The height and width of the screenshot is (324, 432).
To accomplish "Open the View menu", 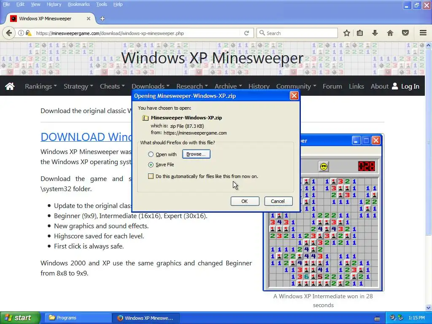I will (x=35, y=4).
